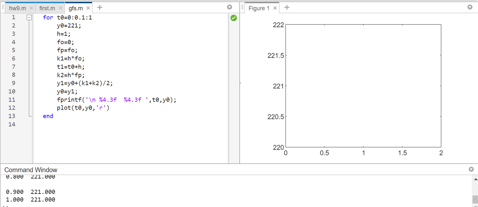This screenshot has height=207, width=478.
Task: Open the Figure panel actions dropdown
Action: pos(470,7)
